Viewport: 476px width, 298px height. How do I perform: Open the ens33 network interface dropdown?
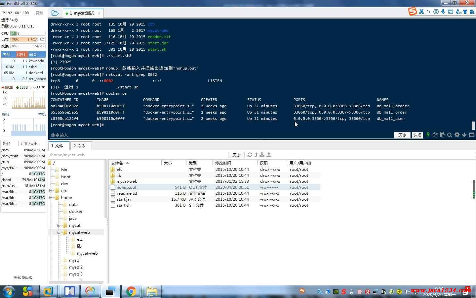tap(43, 87)
